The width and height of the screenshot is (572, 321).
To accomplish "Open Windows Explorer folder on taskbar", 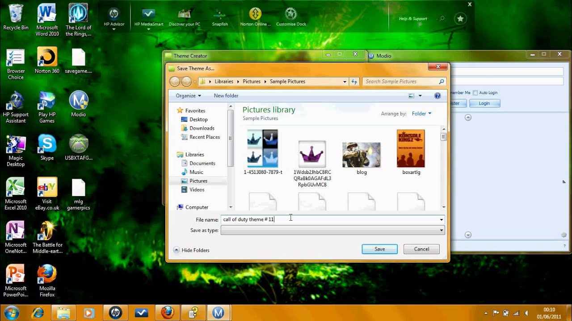I will 63,313.
